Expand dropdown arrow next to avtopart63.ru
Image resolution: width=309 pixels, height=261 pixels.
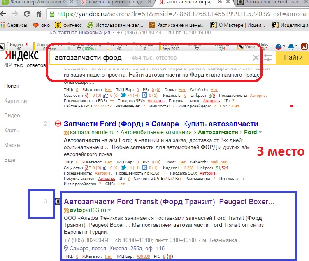(x=109, y=210)
